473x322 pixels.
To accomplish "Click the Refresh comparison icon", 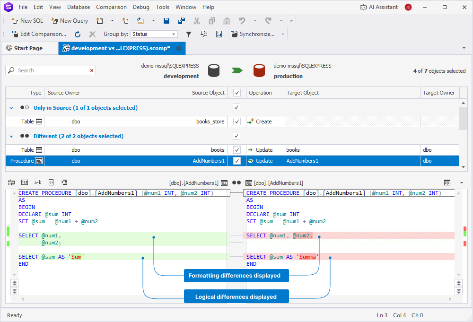I will click(77, 34).
